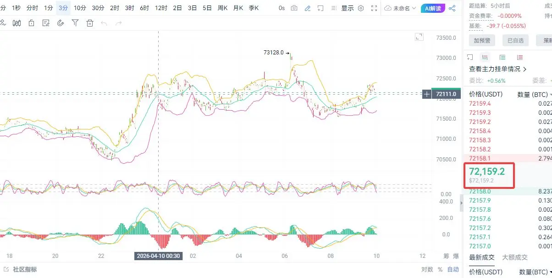Switch to 3时 timeframe
This screenshot has height=278, width=552.
[130, 8]
